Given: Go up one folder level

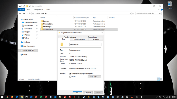Looking at the screenshot, I should pos(30,13).
